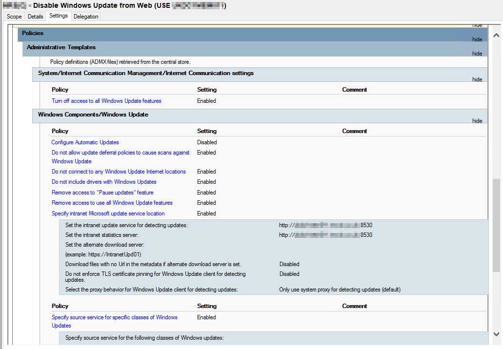Click Disabled value for 'Download files with no Url'

pyautogui.click(x=289, y=264)
